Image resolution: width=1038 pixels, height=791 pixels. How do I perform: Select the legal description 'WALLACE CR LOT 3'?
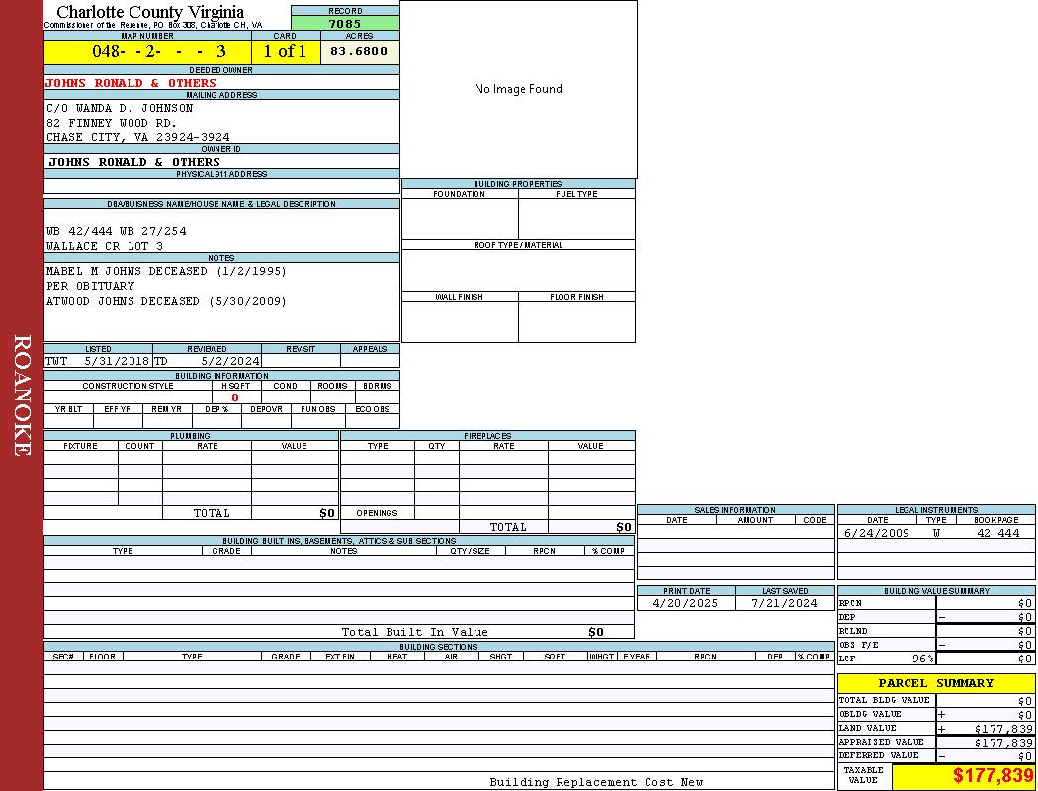coord(105,246)
